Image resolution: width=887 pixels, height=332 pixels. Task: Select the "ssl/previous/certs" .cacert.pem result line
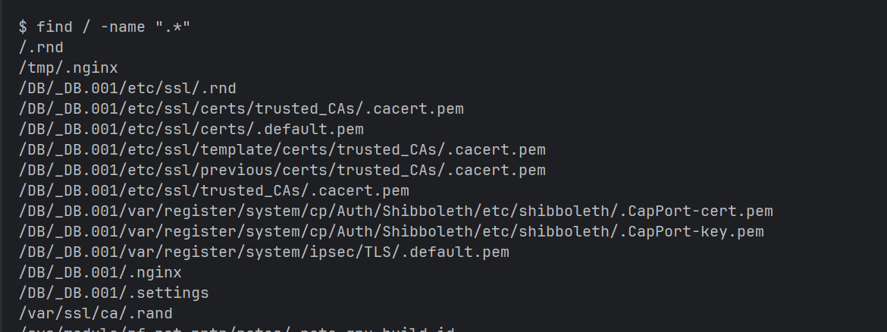point(282,171)
